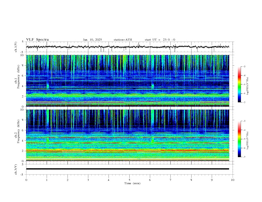Viewport: 262px width, 202px height.
Task: Click the "-6" tick on ch.2 colorbar
Action: pos(244,148)
